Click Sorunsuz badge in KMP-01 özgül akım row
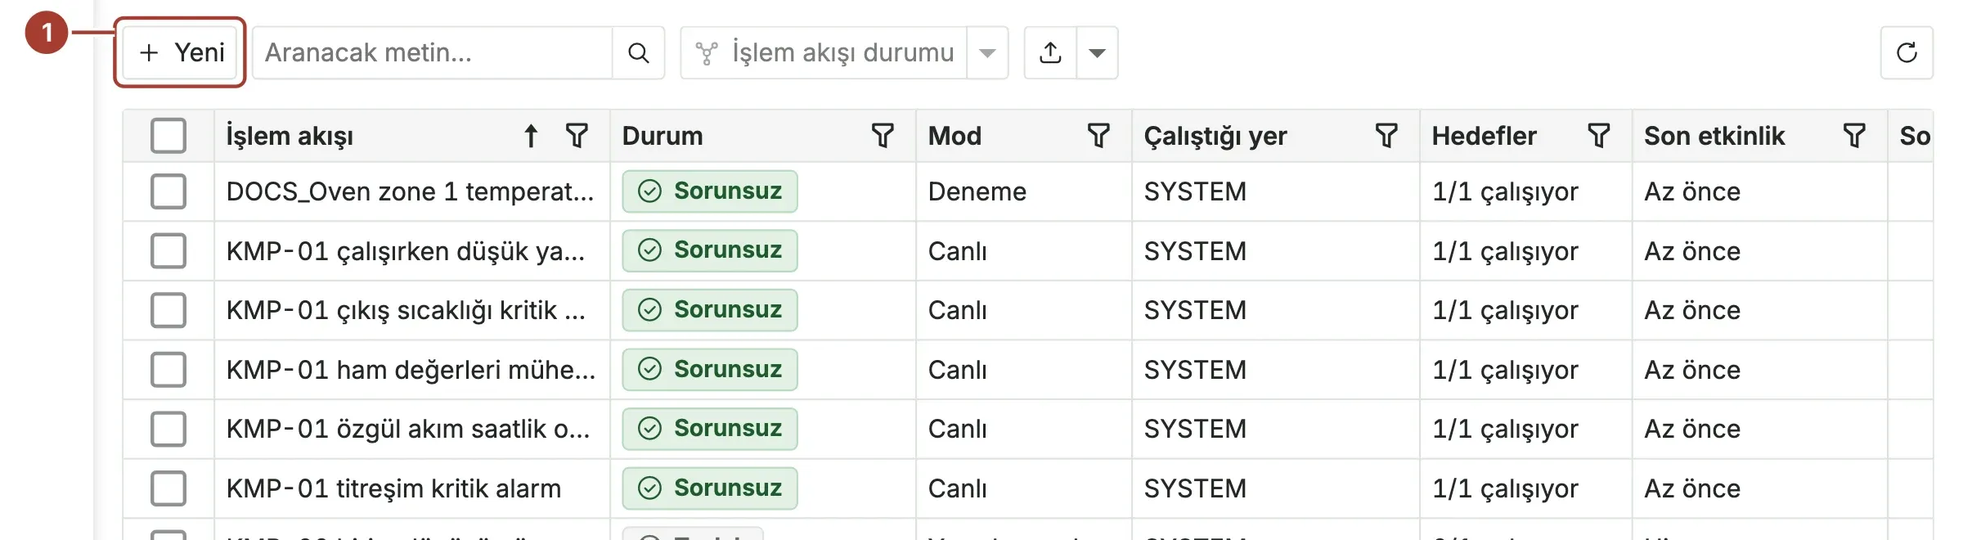The height and width of the screenshot is (540, 1963). coord(710,429)
